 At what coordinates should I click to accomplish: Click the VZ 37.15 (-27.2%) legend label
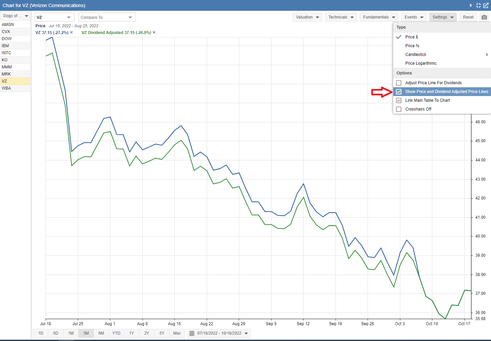[x=52, y=33]
